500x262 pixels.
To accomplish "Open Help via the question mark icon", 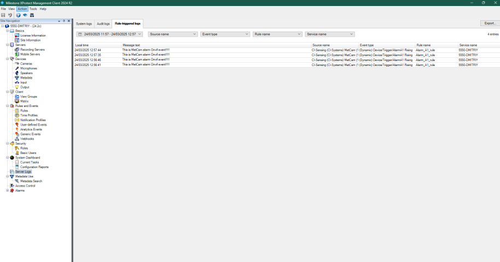I will click(x=18, y=15).
